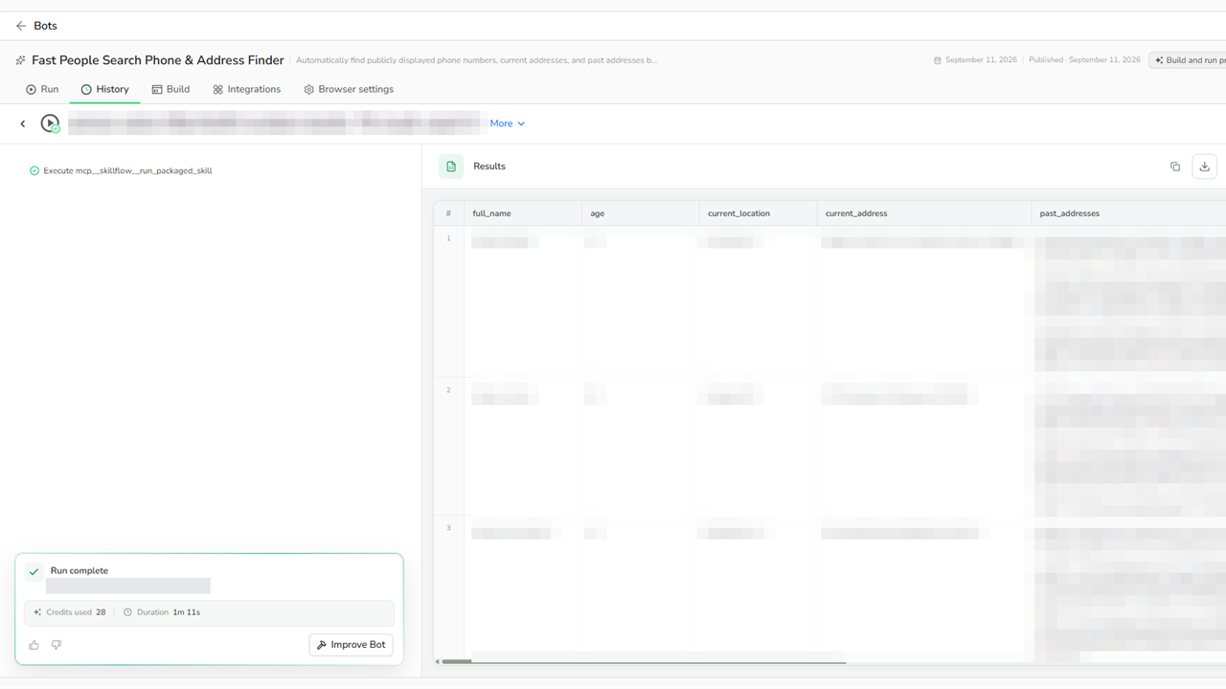Give the run a thumbs down
This screenshot has height=689, width=1226.
coord(57,645)
